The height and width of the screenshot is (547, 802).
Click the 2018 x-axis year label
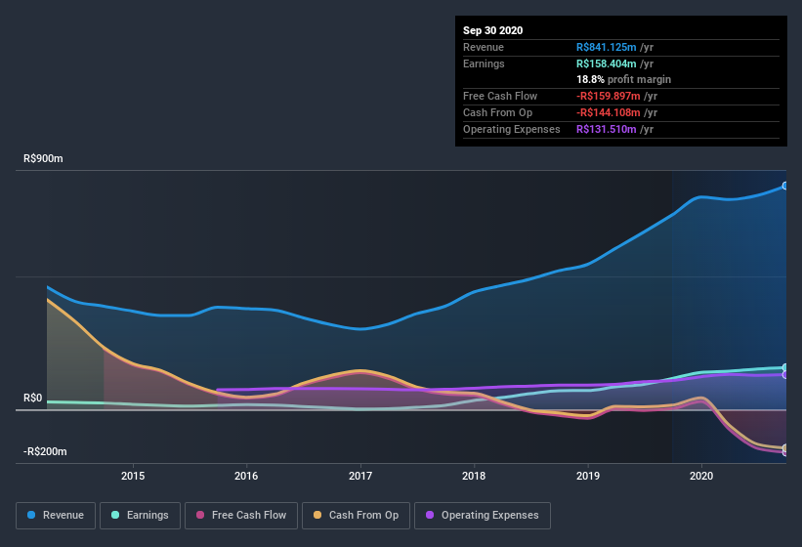point(474,476)
